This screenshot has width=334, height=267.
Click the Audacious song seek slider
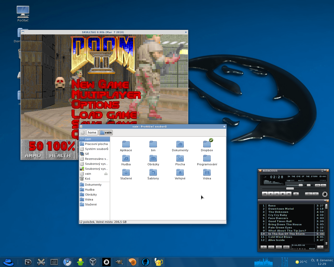click(290, 189)
